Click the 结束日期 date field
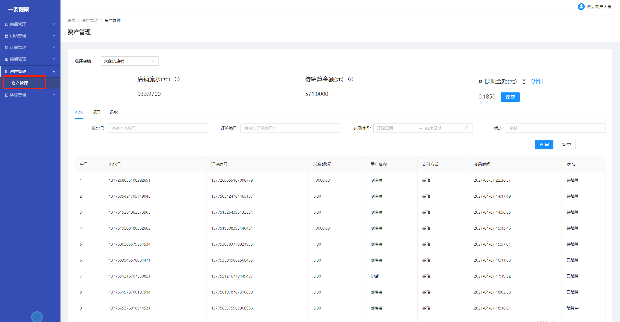This screenshot has width=620, height=322. pyautogui.click(x=443, y=128)
